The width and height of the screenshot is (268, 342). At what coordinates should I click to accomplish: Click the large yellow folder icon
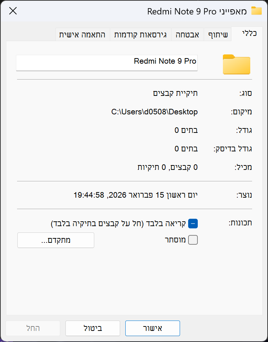click(x=237, y=64)
